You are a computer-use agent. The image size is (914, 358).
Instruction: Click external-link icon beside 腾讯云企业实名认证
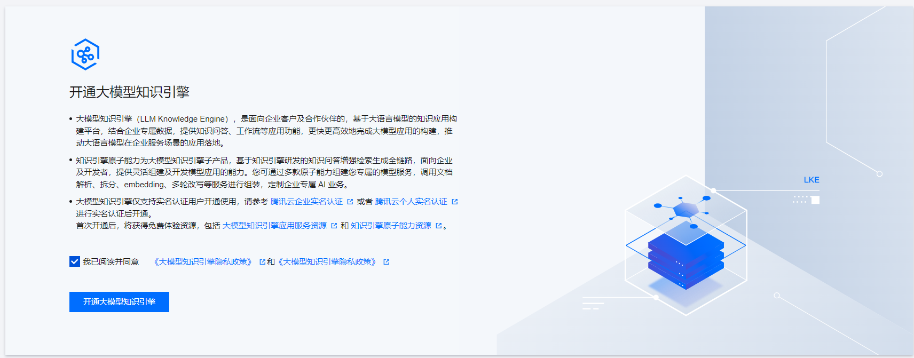pos(350,202)
